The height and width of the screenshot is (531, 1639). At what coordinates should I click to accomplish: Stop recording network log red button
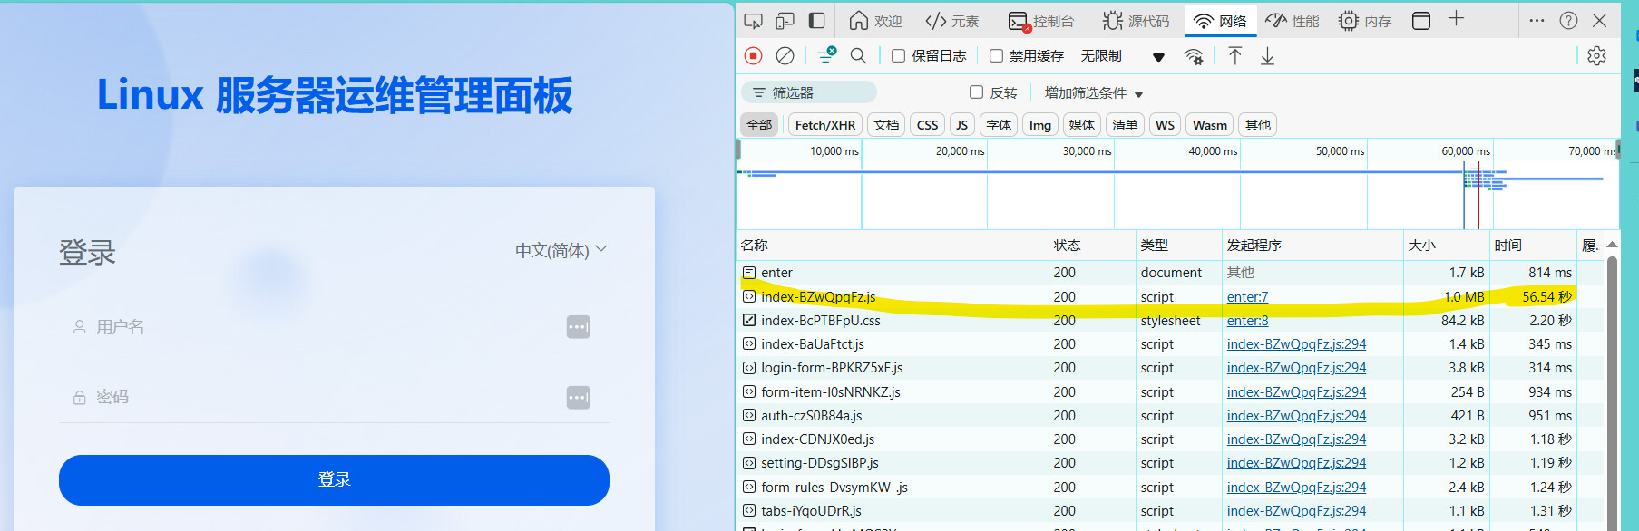[x=753, y=56]
